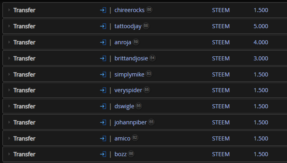The height and width of the screenshot is (163, 287).
Task: Click reputation badge 59 next to anroja
Action: [x=136, y=42]
